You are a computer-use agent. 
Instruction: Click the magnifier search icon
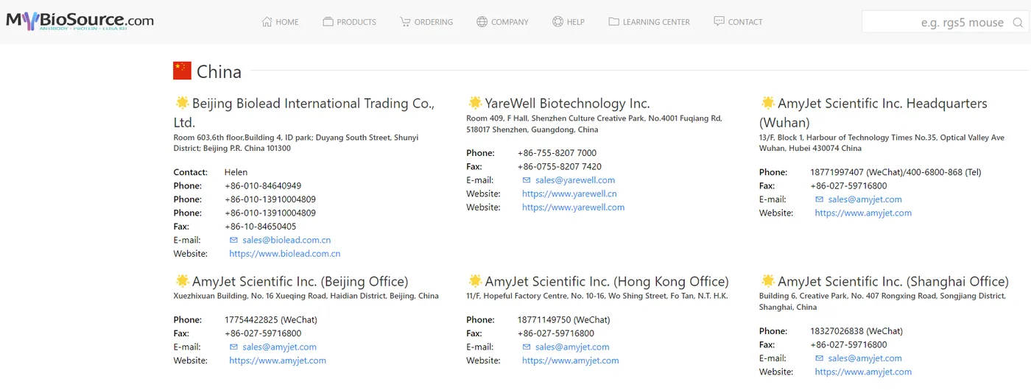[1018, 22]
